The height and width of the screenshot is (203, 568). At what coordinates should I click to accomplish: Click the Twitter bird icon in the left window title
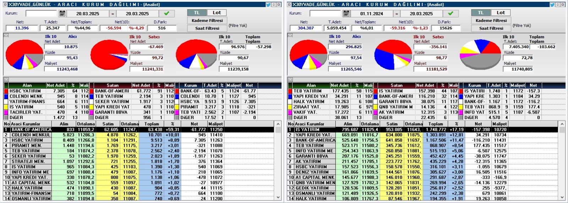[268, 5]
